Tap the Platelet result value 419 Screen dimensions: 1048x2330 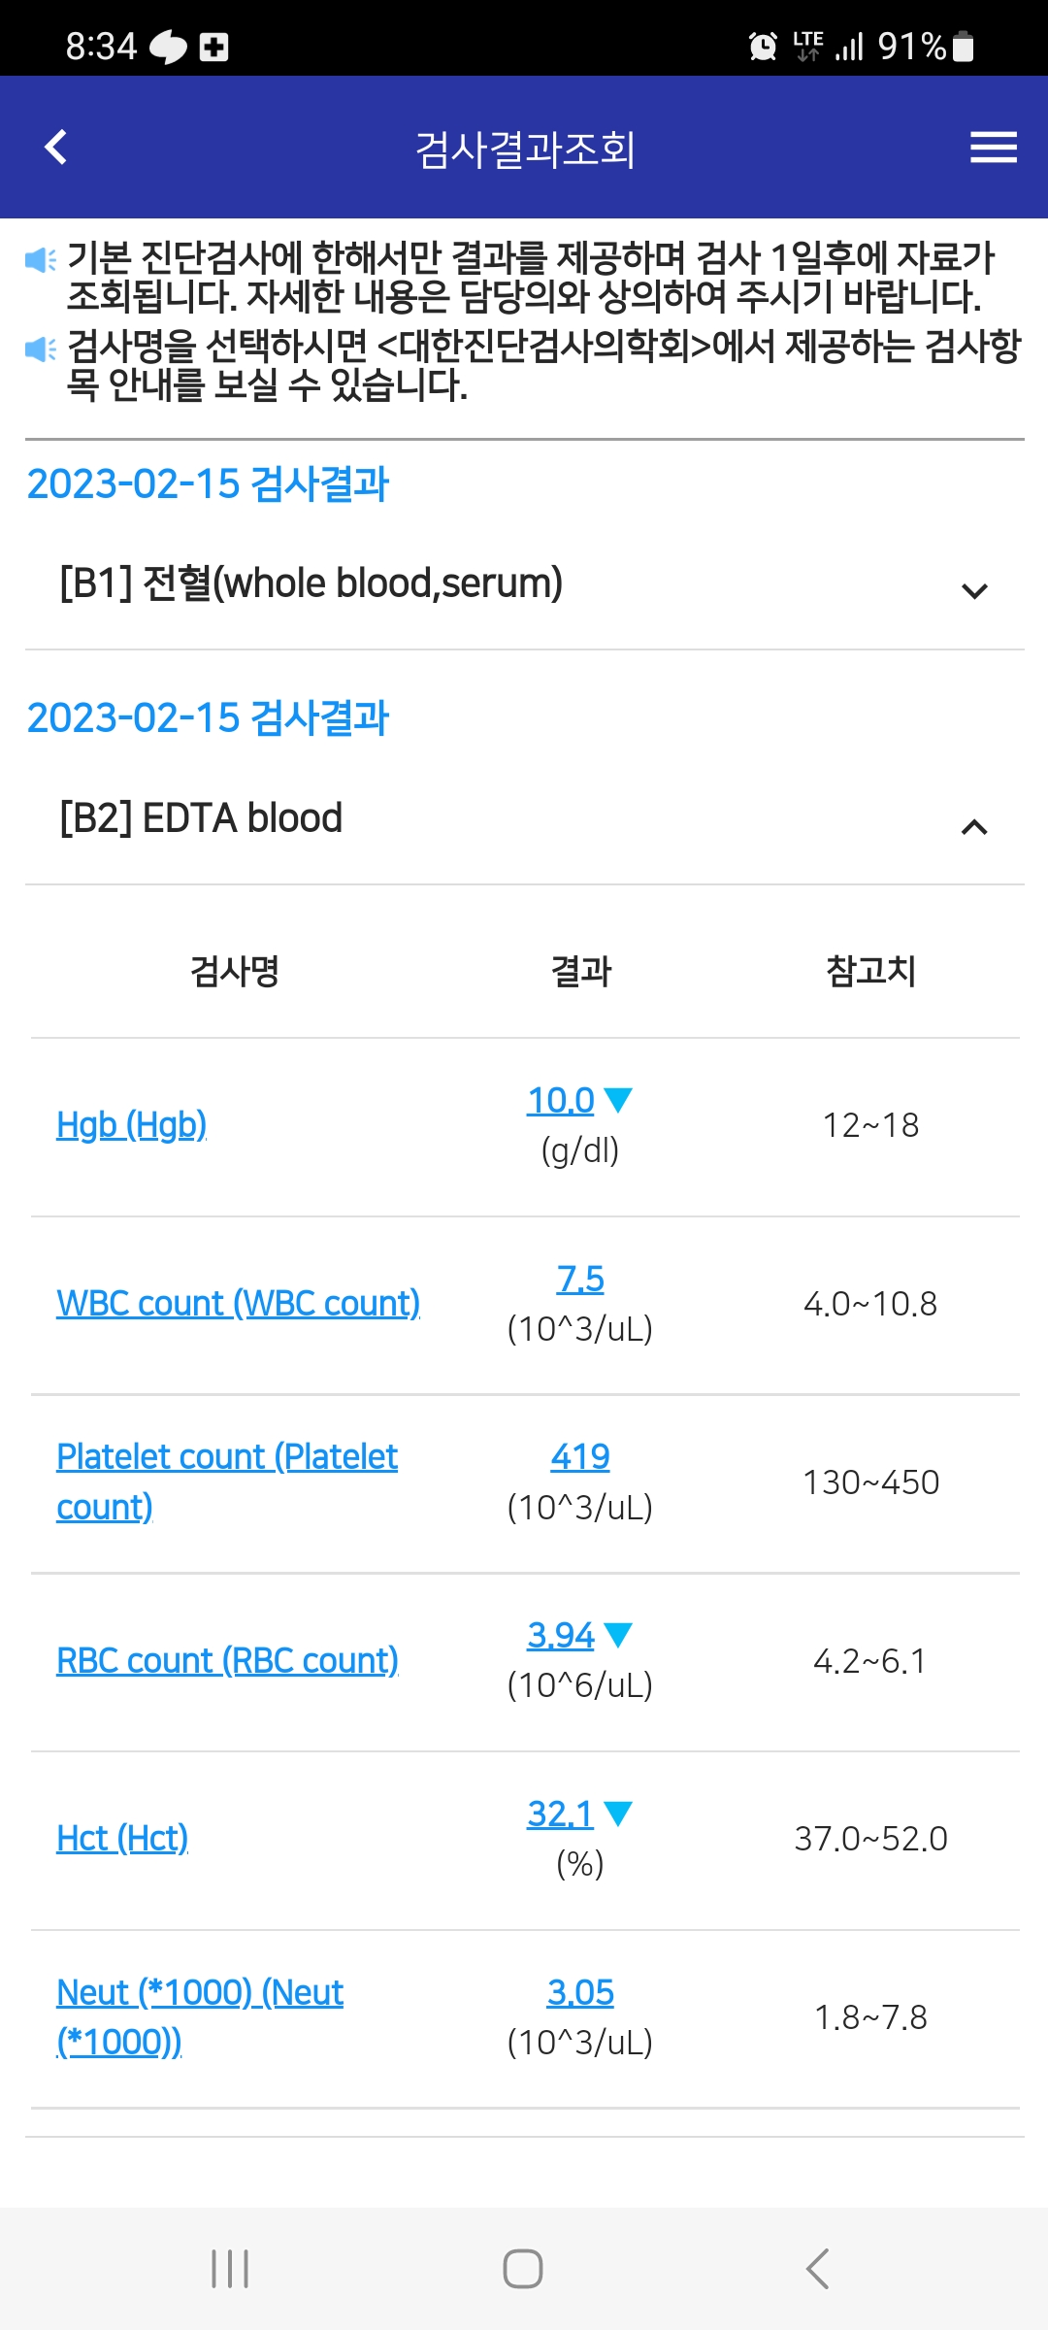pos(580,1456)
